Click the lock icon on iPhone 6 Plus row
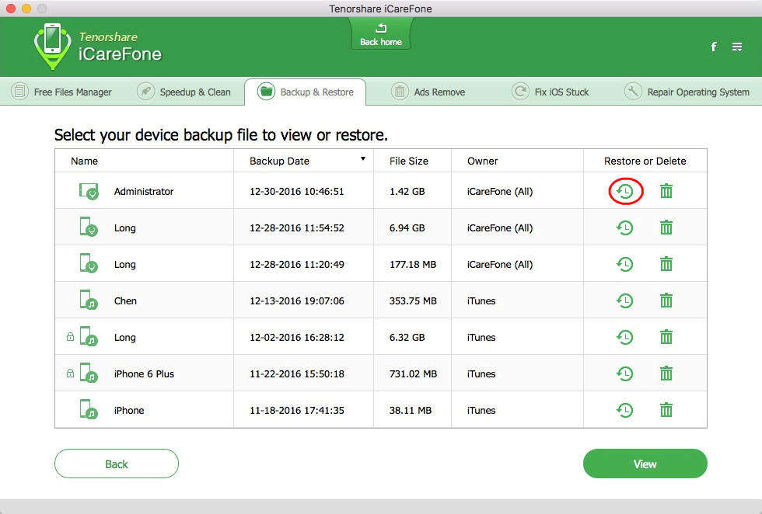Viewport: 762px width, 514px height. pyautogui.click(x=71, y=373)
